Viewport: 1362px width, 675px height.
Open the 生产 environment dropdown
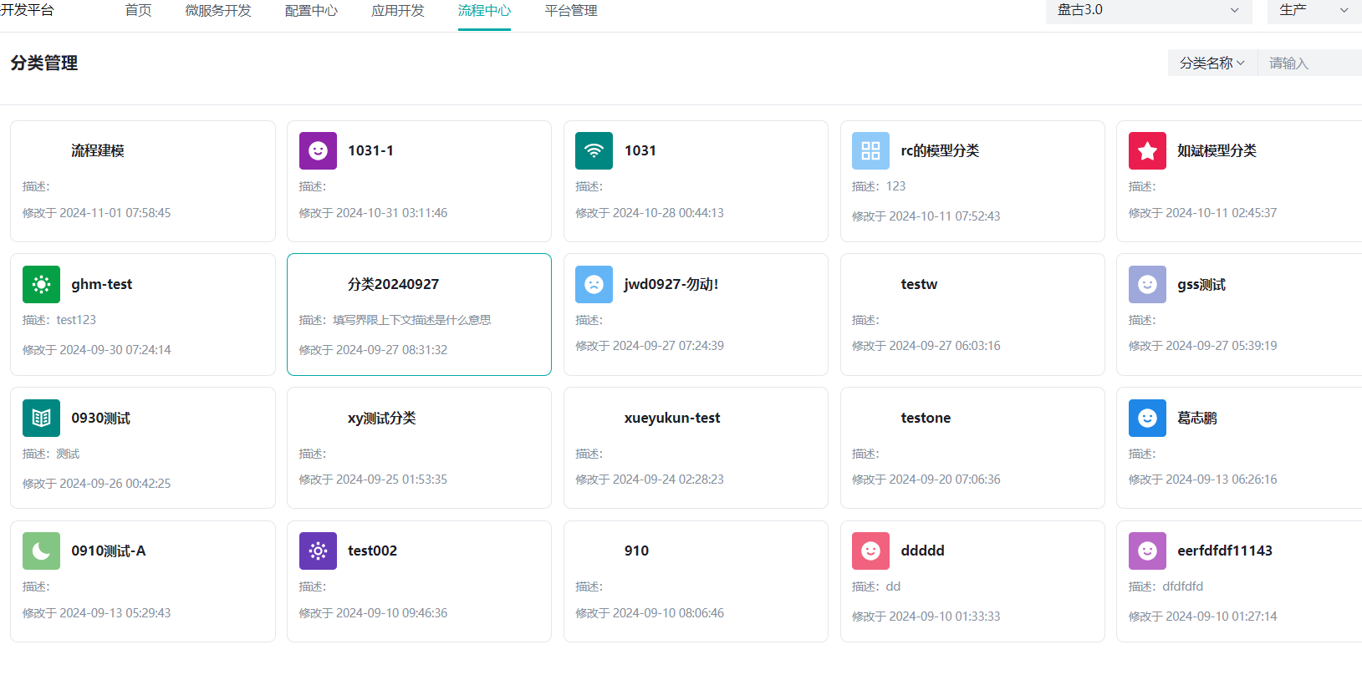1314,11
